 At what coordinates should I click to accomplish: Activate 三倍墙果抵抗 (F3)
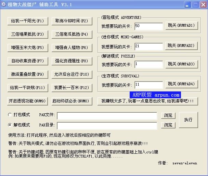(28, 34)
